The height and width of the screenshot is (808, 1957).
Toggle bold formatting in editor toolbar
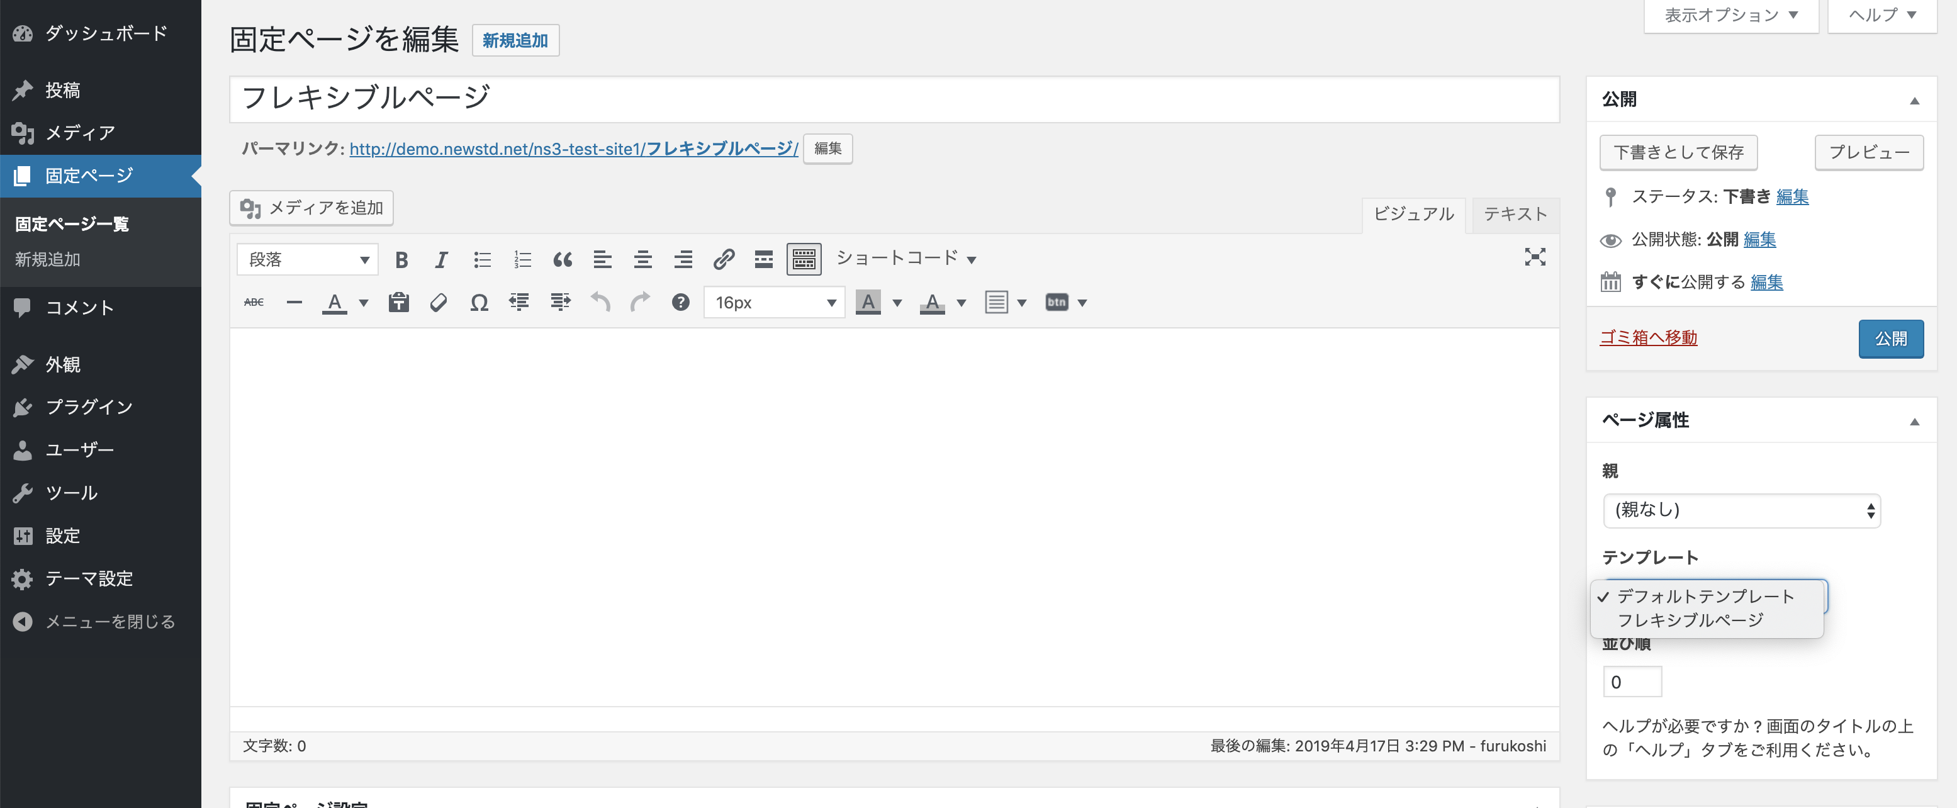tap(401, 261)
